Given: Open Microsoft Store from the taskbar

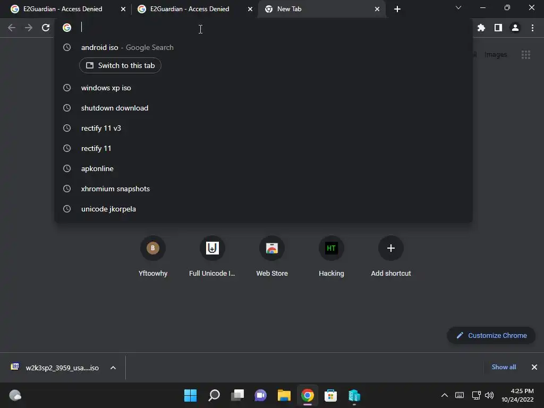Looking at the screenshot, I should [330, 395].
